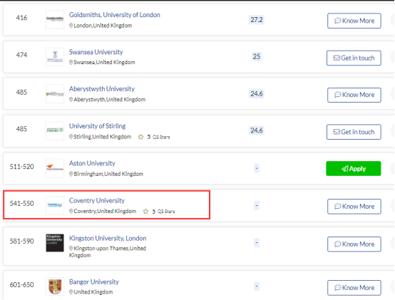Click the Aberystwyth University logo thumbnail

pyautogui.click(x=55, y=94)
